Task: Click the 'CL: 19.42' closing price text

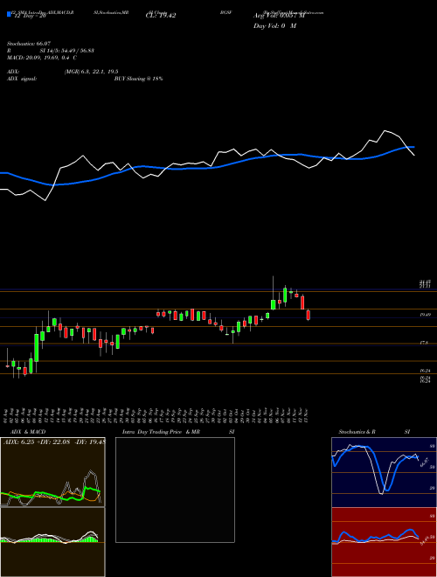Action: pos(161,16)
